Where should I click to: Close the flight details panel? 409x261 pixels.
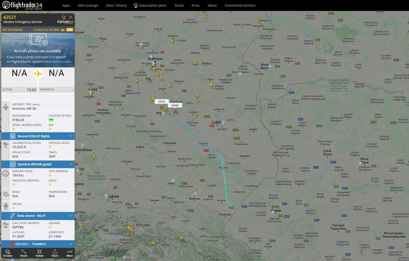pyautogui.click(x=71, y=17)
